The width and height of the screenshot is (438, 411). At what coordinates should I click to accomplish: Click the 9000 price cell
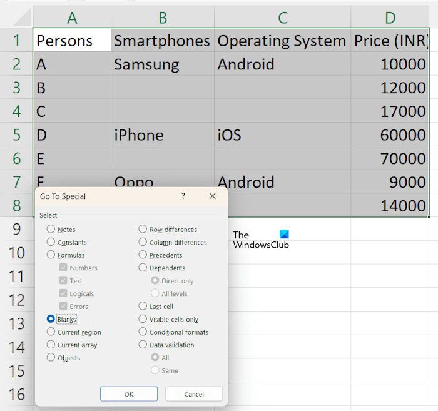point(390,182)
